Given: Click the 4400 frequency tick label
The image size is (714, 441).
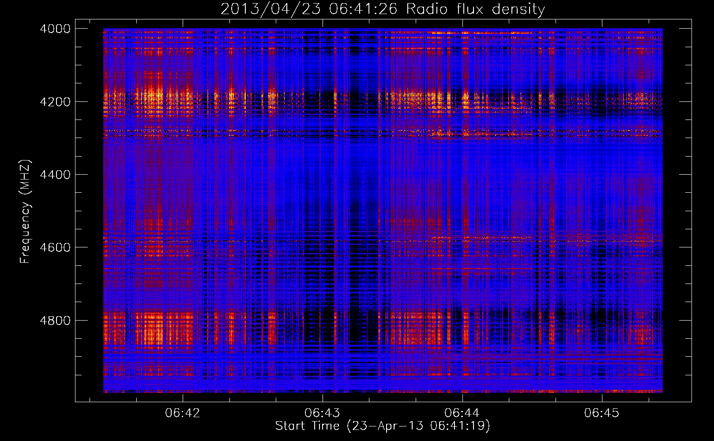Looking at the screenshot, I should click(x=55, y=175).
